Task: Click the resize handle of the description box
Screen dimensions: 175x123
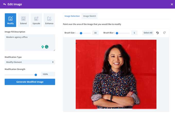Action: 54,50
